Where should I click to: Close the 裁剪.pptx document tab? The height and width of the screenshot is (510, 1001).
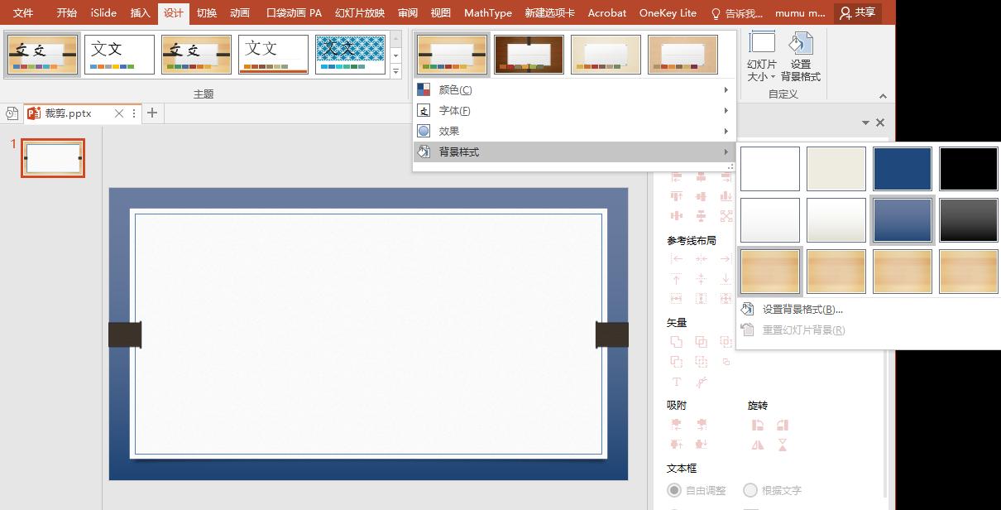[x=119, y=113]
